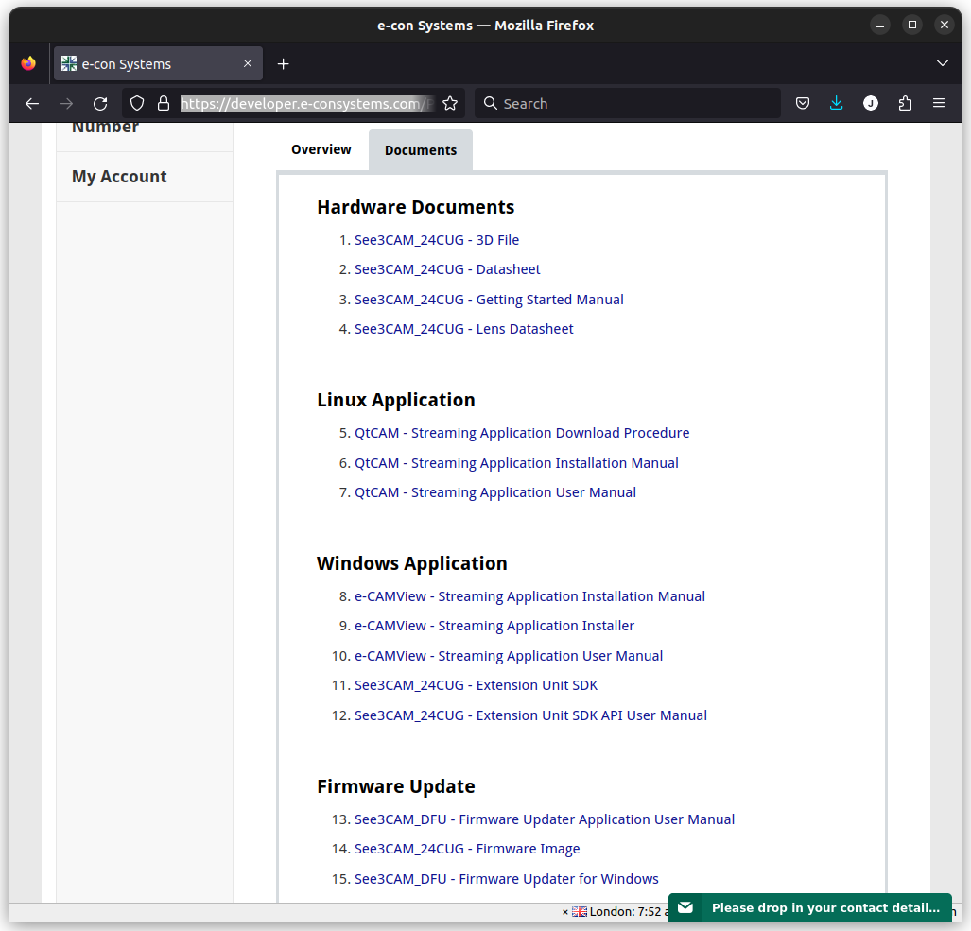This screenshot has width=971, height=931.
Task: Select the e-con Systems browser tab
Action: [x=158, y=63]
